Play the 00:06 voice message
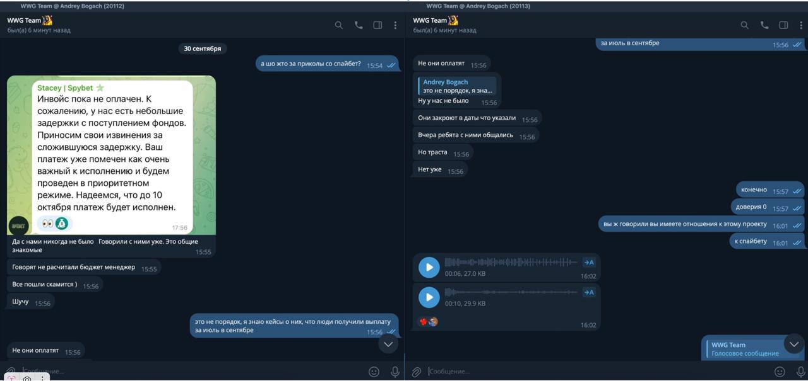Screen dimensions: 808x381 429,267
